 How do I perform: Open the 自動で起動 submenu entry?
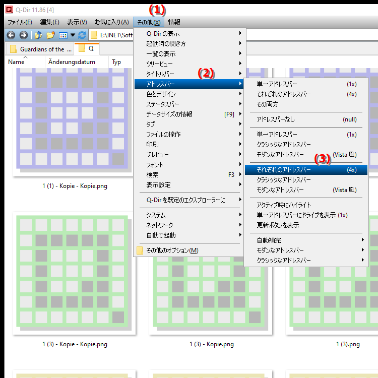[189, 235]
